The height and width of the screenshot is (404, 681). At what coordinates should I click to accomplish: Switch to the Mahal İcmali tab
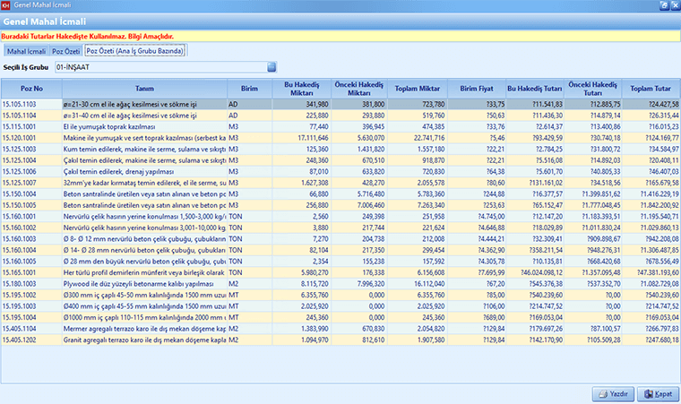(25, 51)
